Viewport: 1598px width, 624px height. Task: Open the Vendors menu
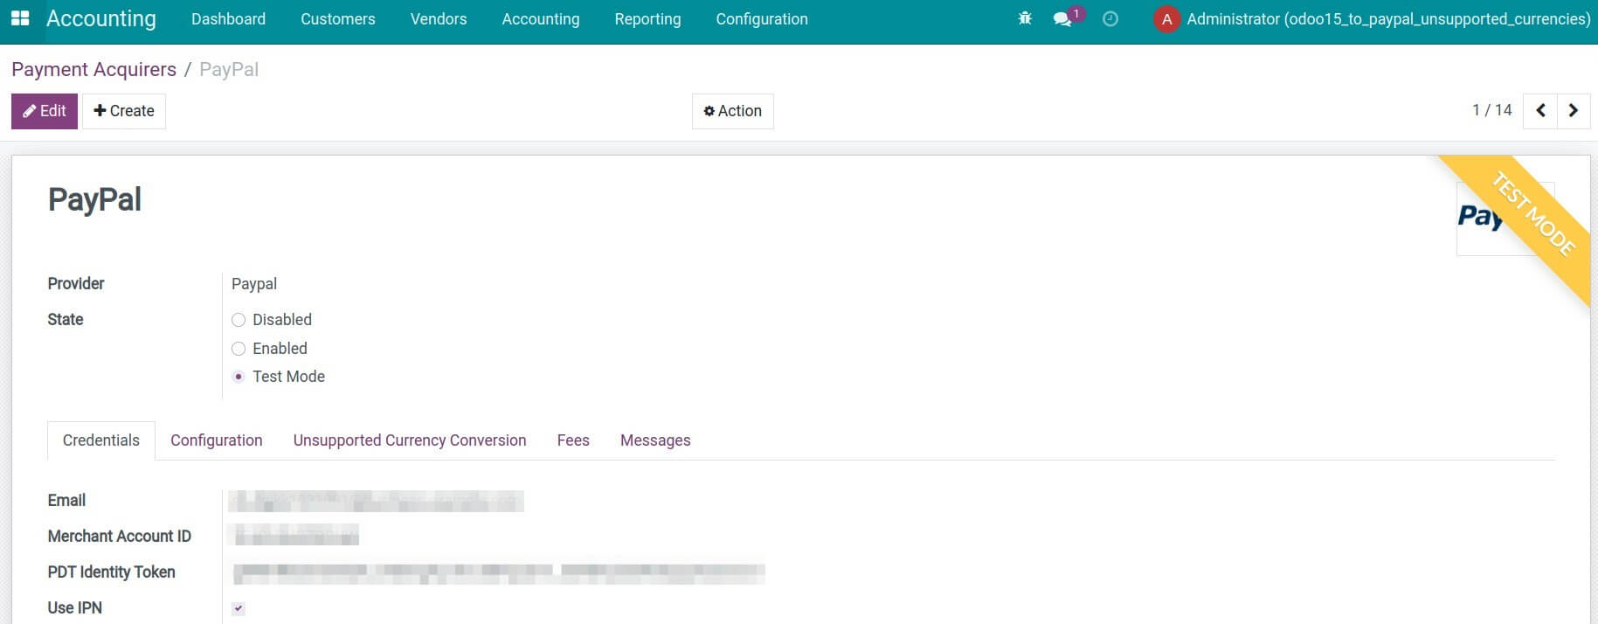click(x=439, y=19)
